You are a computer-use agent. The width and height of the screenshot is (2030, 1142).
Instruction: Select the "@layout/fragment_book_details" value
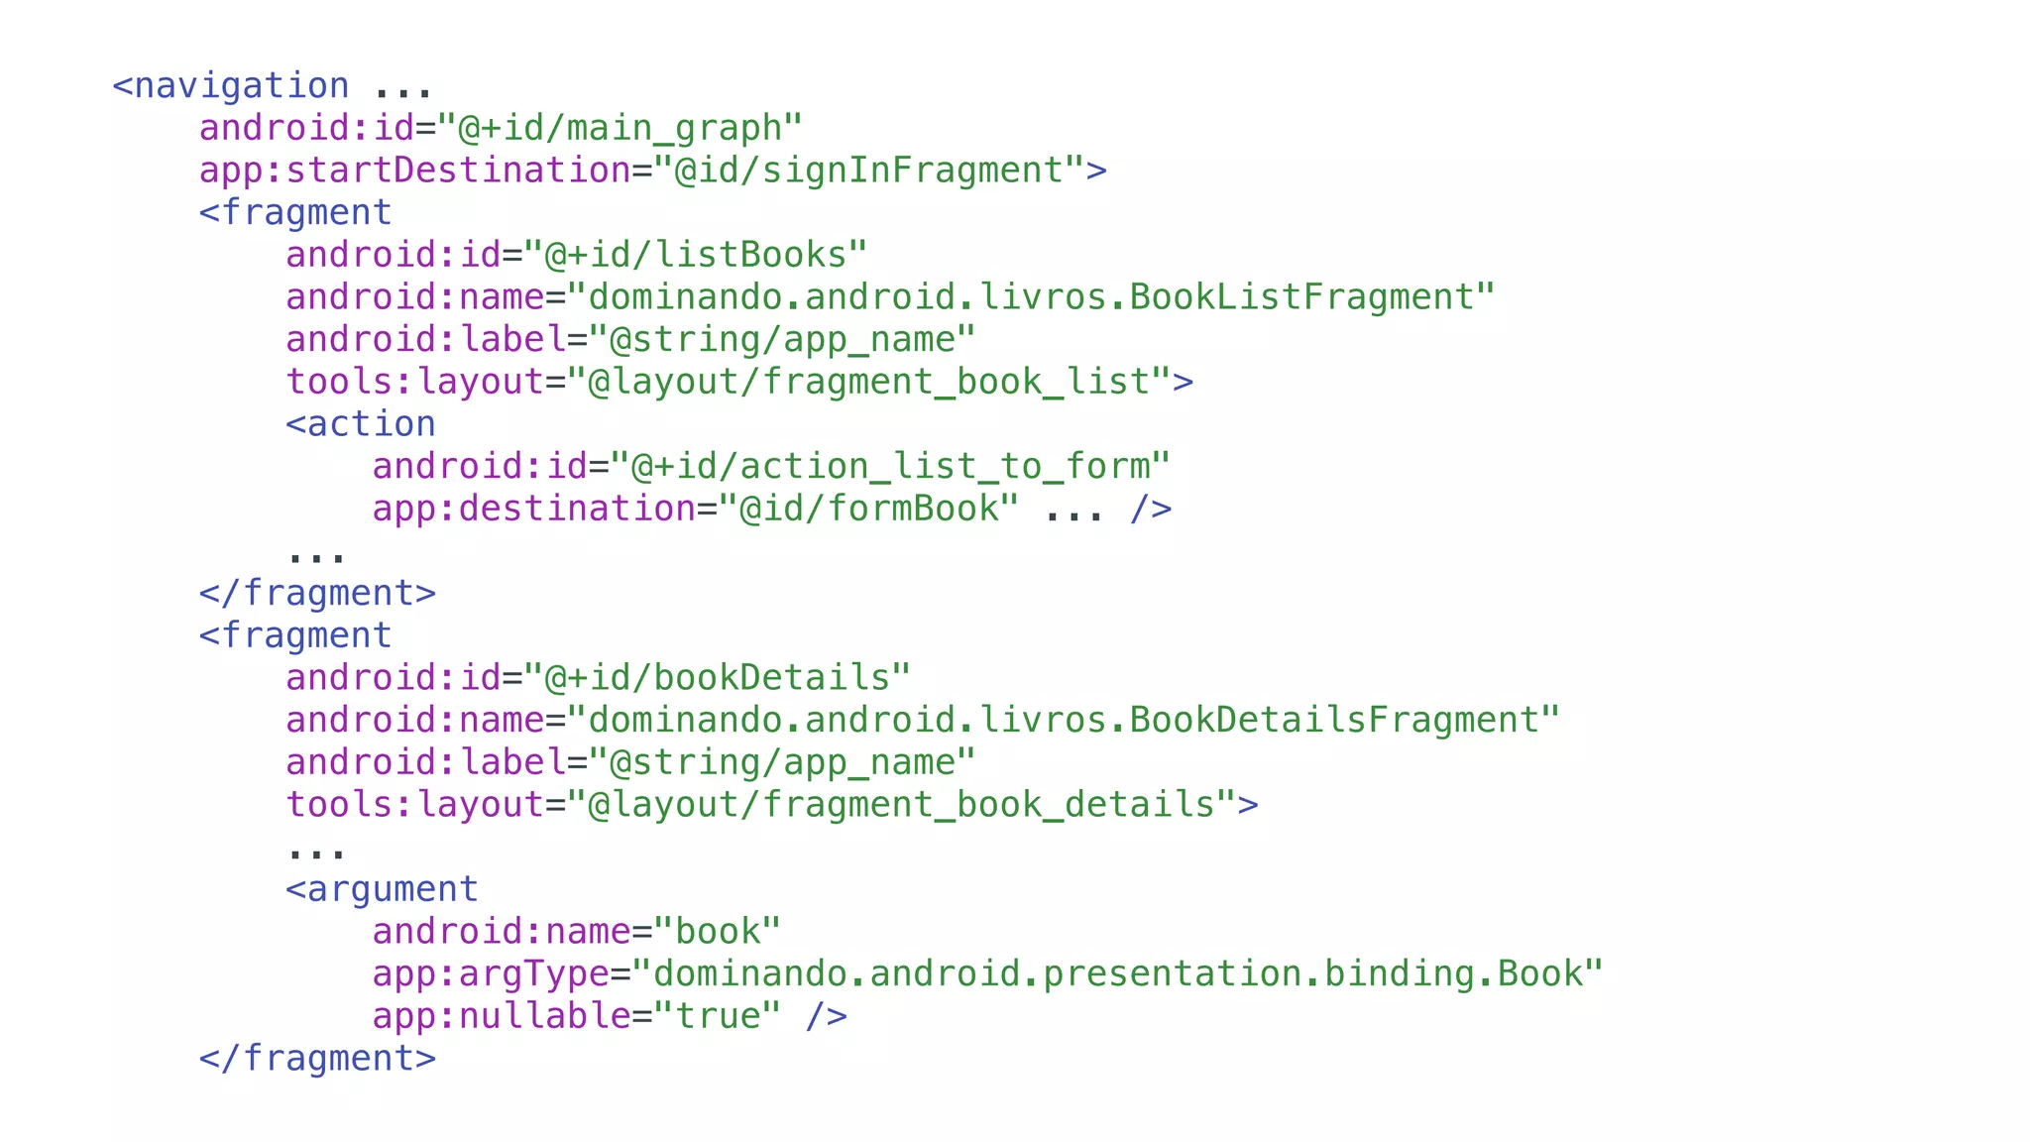tap(901, 804)
